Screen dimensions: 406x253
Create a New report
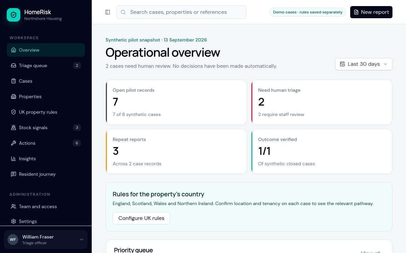coord(371,12)
